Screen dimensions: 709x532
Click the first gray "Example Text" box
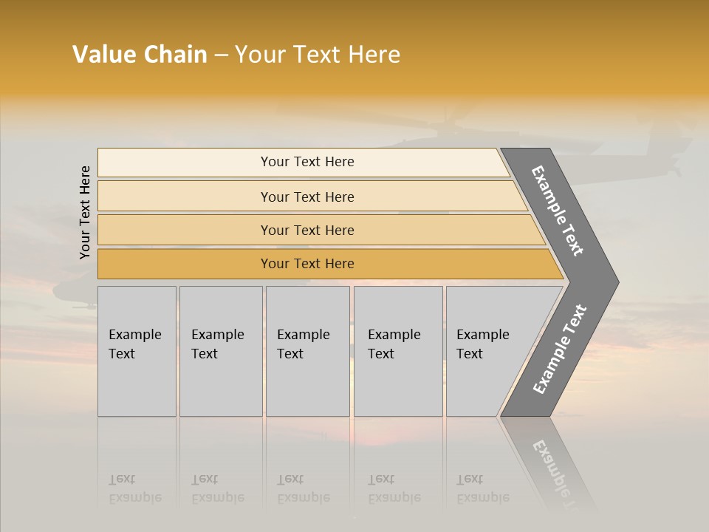click(x=137, y=351)
